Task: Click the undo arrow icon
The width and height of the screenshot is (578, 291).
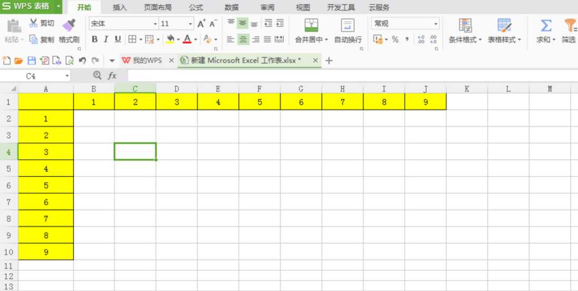Action: (x=83, y=61)
